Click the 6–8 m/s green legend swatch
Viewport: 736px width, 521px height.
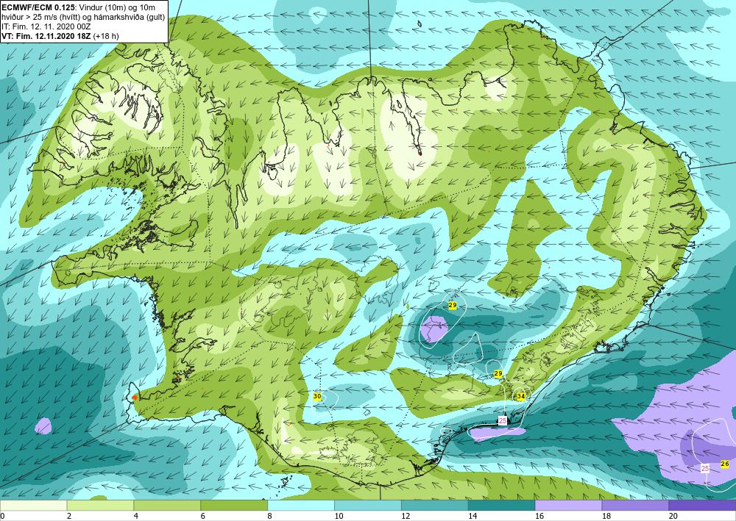click(234, 505)
